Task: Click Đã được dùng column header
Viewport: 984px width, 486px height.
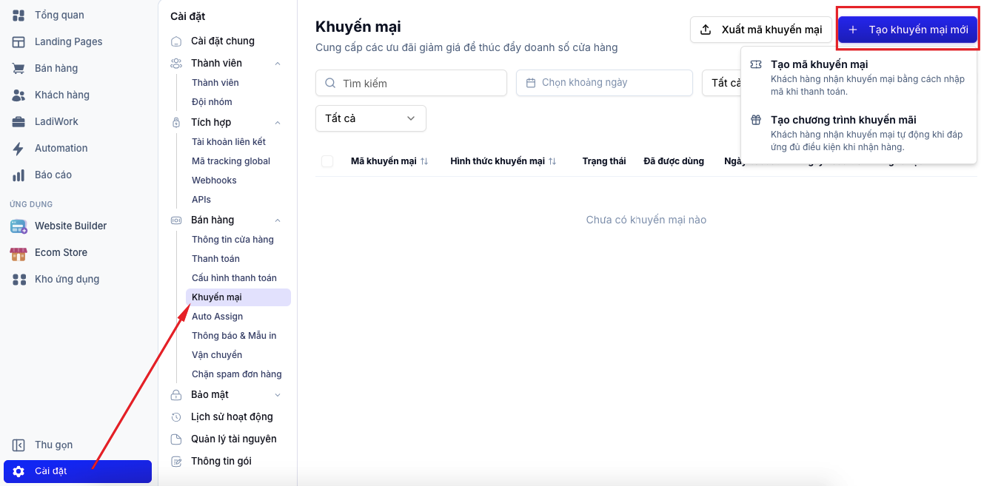Action: tap(674, 161)
